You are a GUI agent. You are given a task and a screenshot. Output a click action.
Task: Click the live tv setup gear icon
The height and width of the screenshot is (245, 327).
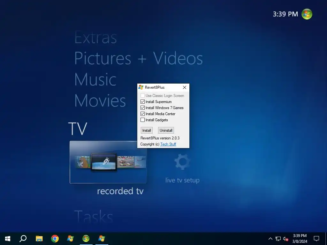(182, 162)
